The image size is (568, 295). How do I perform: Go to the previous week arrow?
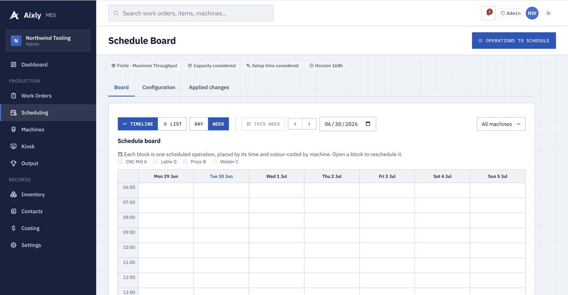tap(295, 124)
